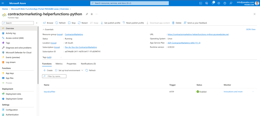Refresh the function app via top toolbar
The width and height of the screenshot is (260, 116).
point(61,23)
